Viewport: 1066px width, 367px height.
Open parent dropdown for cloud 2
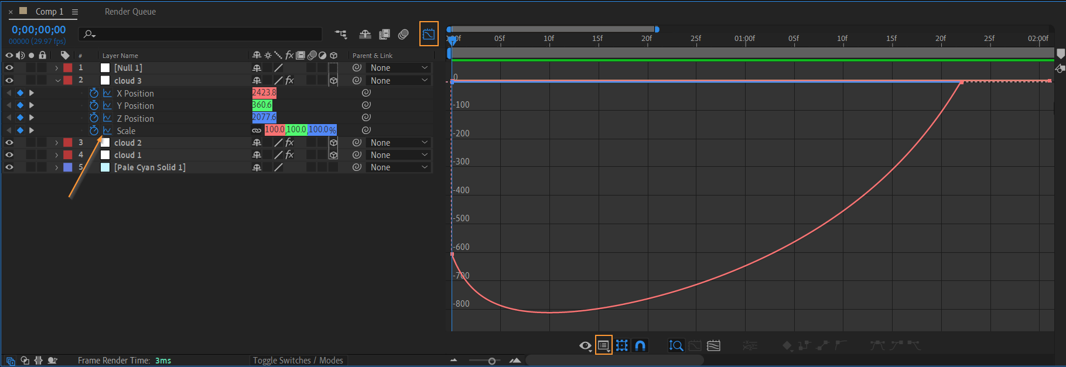tap(399, 142)
